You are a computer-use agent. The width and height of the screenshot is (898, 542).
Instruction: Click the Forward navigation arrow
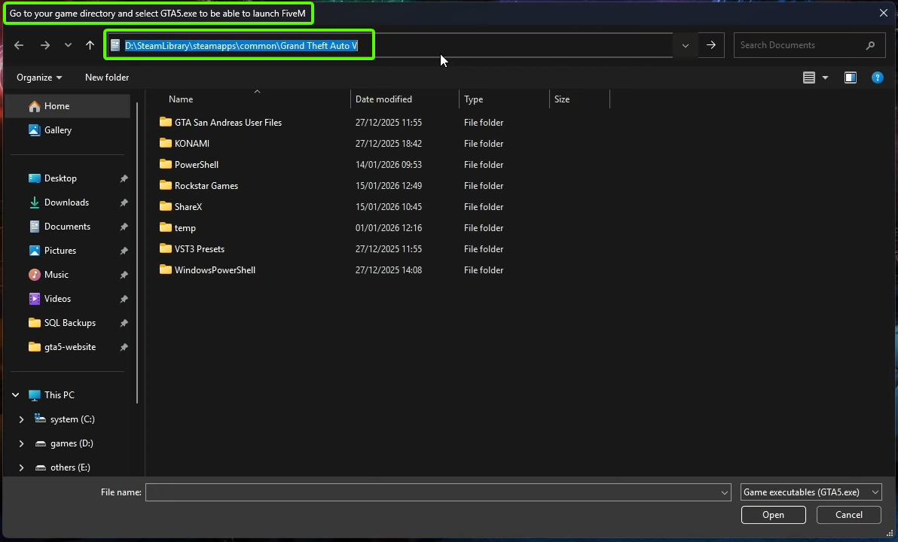coord(44,45)
